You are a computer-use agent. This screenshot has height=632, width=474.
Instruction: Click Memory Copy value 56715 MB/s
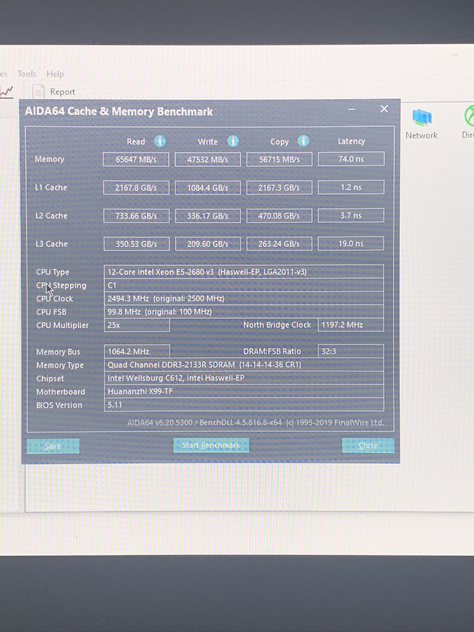[279, 159]
